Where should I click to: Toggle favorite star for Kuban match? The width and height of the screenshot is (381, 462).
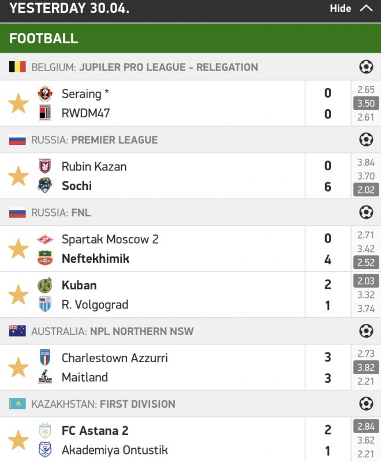(x=18, y=295)
